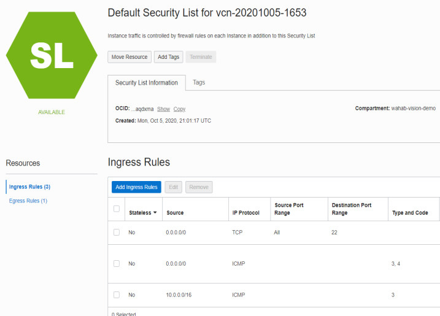Open Egress Rules (1) in Resources
Screen dimensions: 440x316
click(28, 201)
